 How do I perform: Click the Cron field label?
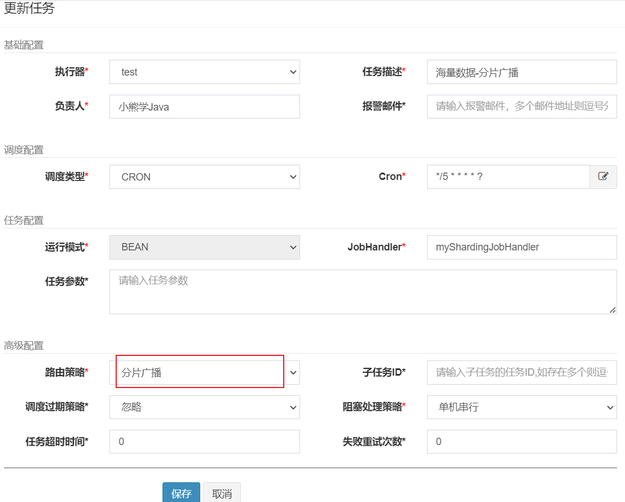coord(392,177)
